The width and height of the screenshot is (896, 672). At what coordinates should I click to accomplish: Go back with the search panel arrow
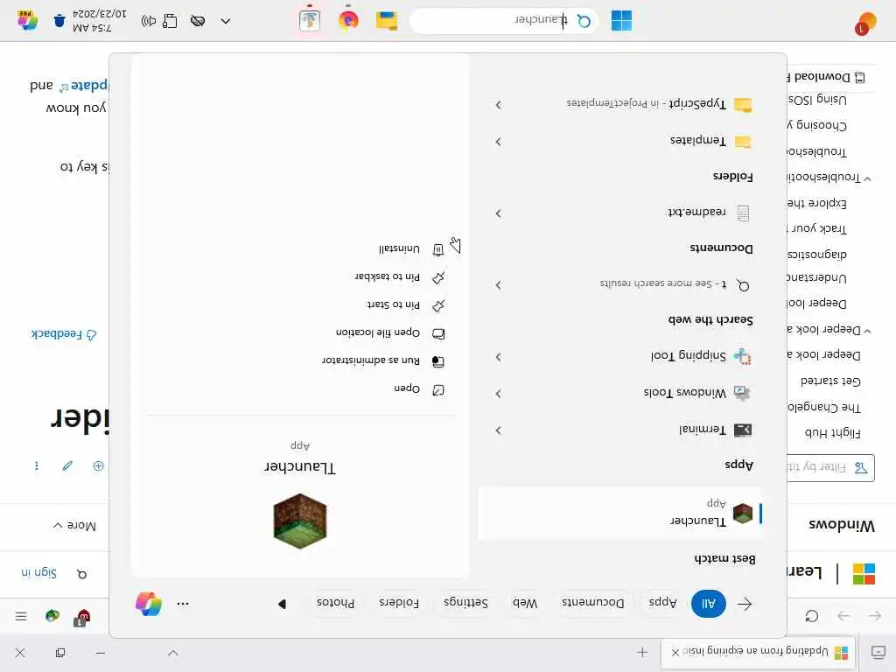click(745, 604)
